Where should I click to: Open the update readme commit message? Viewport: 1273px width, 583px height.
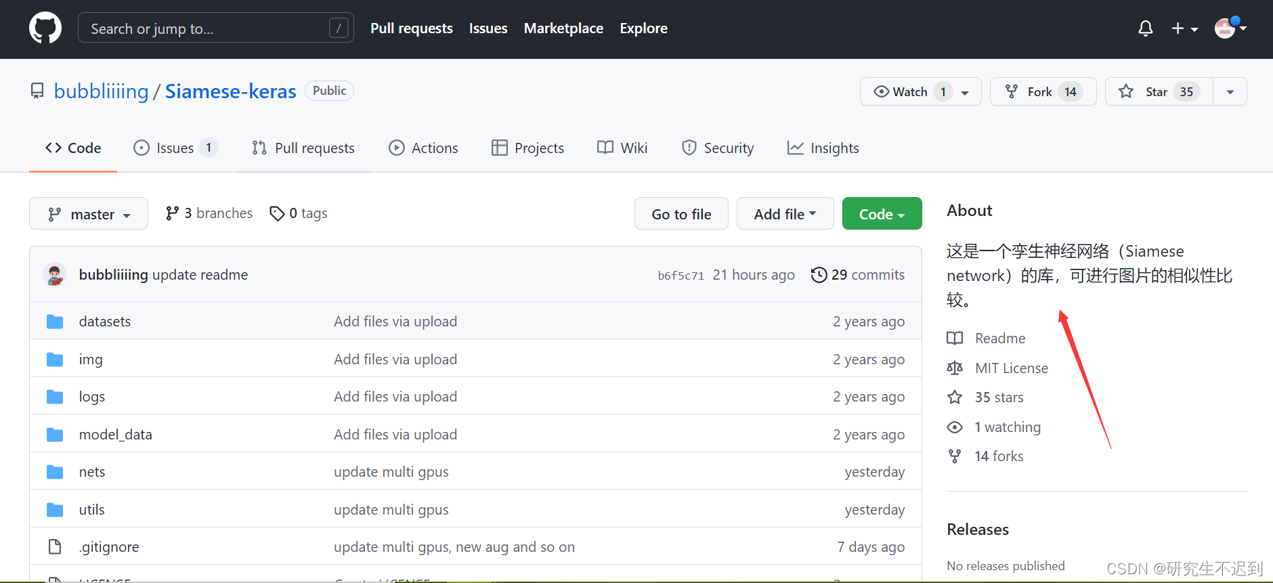coord(200,275)
